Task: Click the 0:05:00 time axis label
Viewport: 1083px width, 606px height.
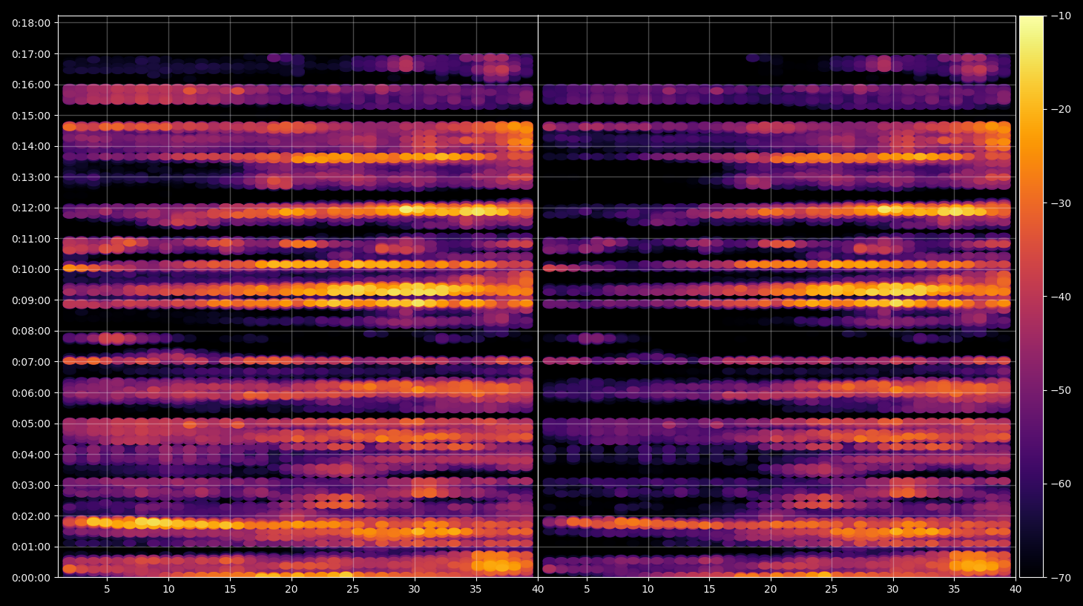Action: coord(31,424)
